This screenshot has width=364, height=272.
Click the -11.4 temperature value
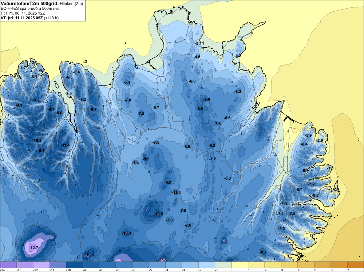(65, 145)
